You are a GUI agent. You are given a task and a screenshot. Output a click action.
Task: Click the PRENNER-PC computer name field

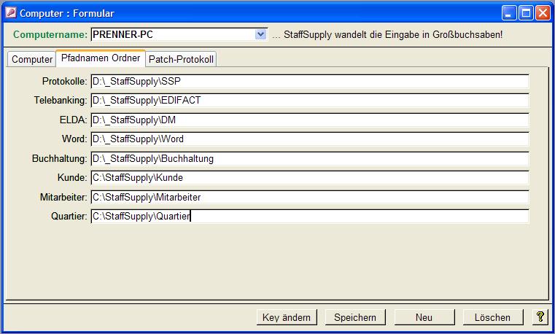pyautogui.click(x=172, y=34)
